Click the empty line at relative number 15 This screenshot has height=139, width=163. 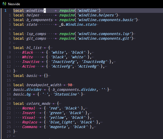(x=14, y=80)
